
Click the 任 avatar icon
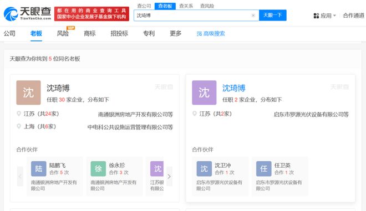pyautogui.click(x=264, y=168)
